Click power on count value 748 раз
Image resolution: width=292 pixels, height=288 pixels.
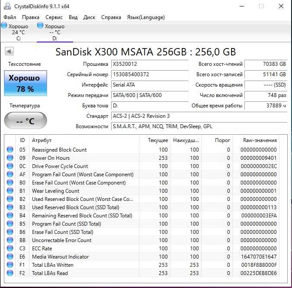(266, 95)
